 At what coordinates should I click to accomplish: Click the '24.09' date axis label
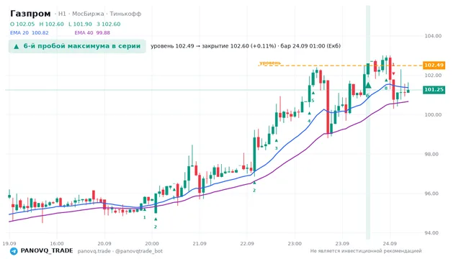click(x=390, y=243)
